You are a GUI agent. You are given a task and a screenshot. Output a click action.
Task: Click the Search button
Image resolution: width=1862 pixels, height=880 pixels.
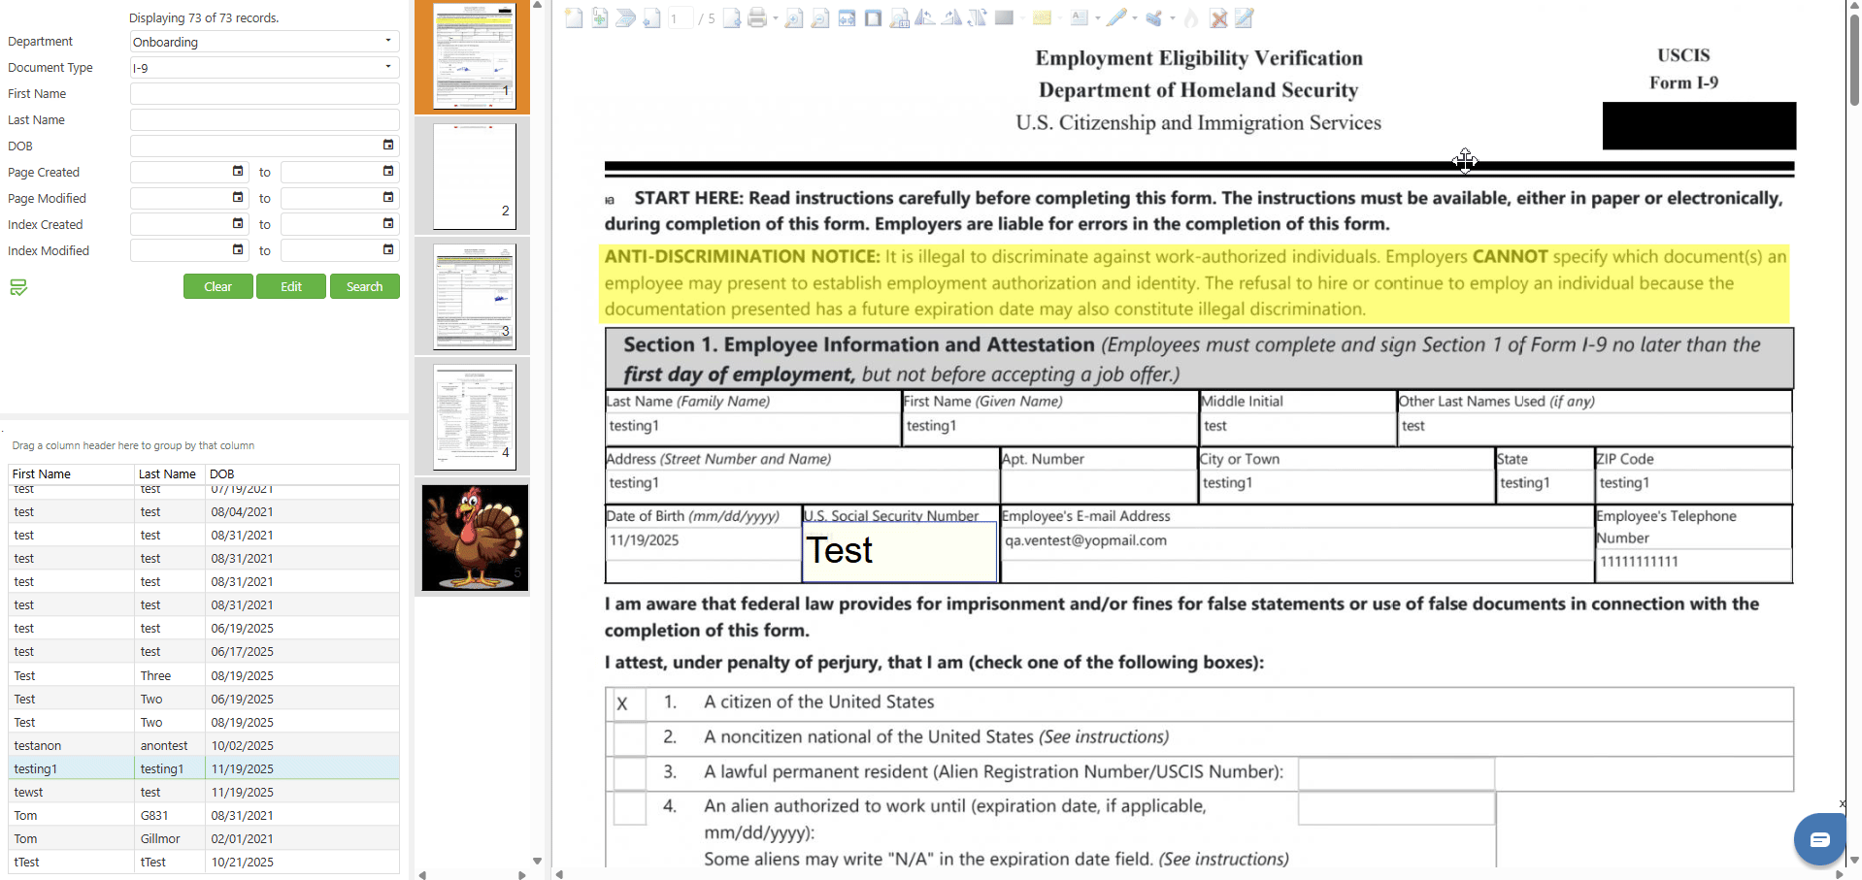[x=365, y=286]
